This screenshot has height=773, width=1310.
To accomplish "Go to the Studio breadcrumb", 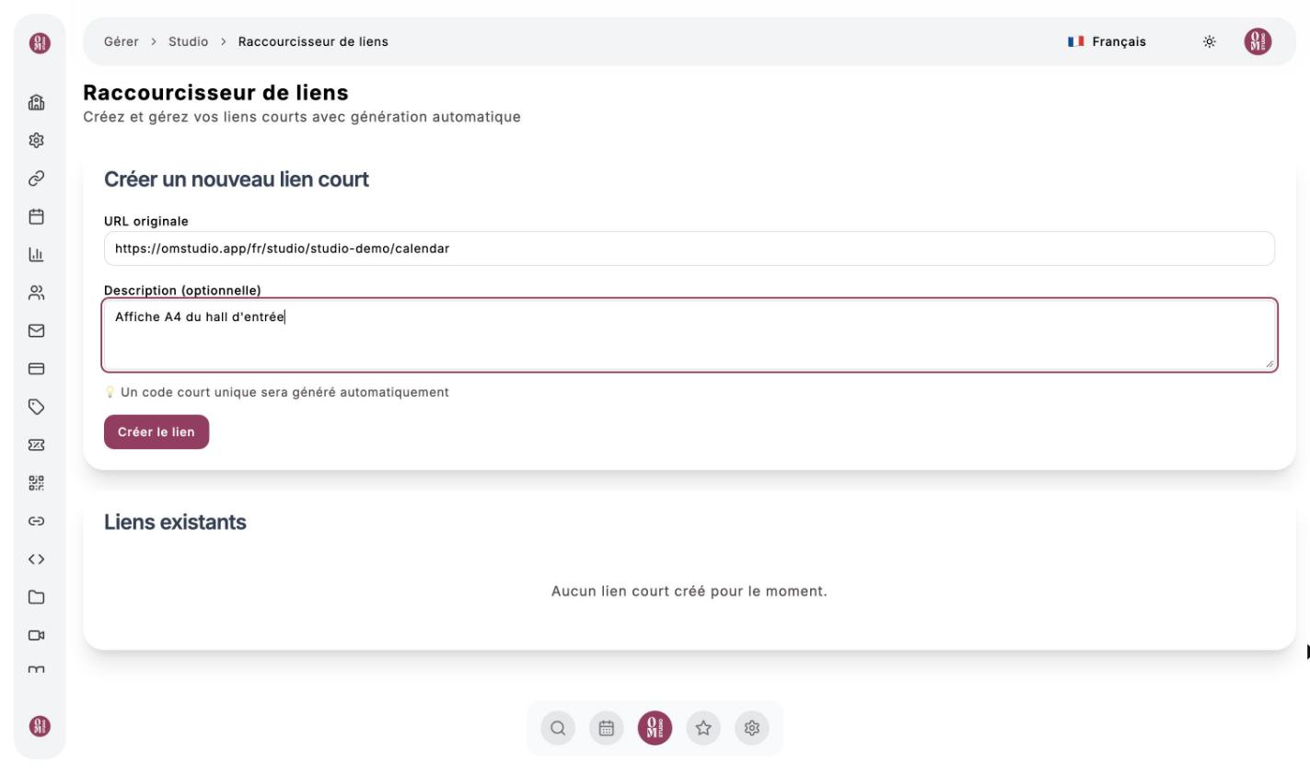I will pyautogui.click(x=188, y=41).
